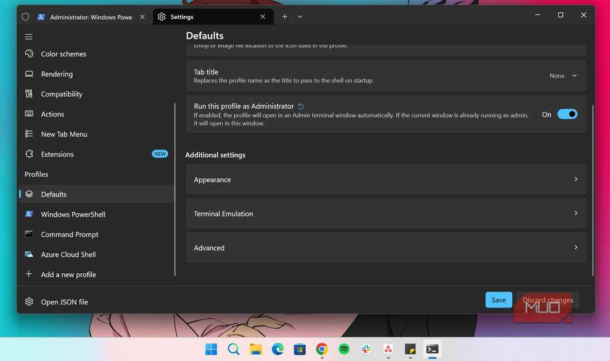
Task: Click the sidebar navigation scrollbar
Action: [x=175, y=190]
